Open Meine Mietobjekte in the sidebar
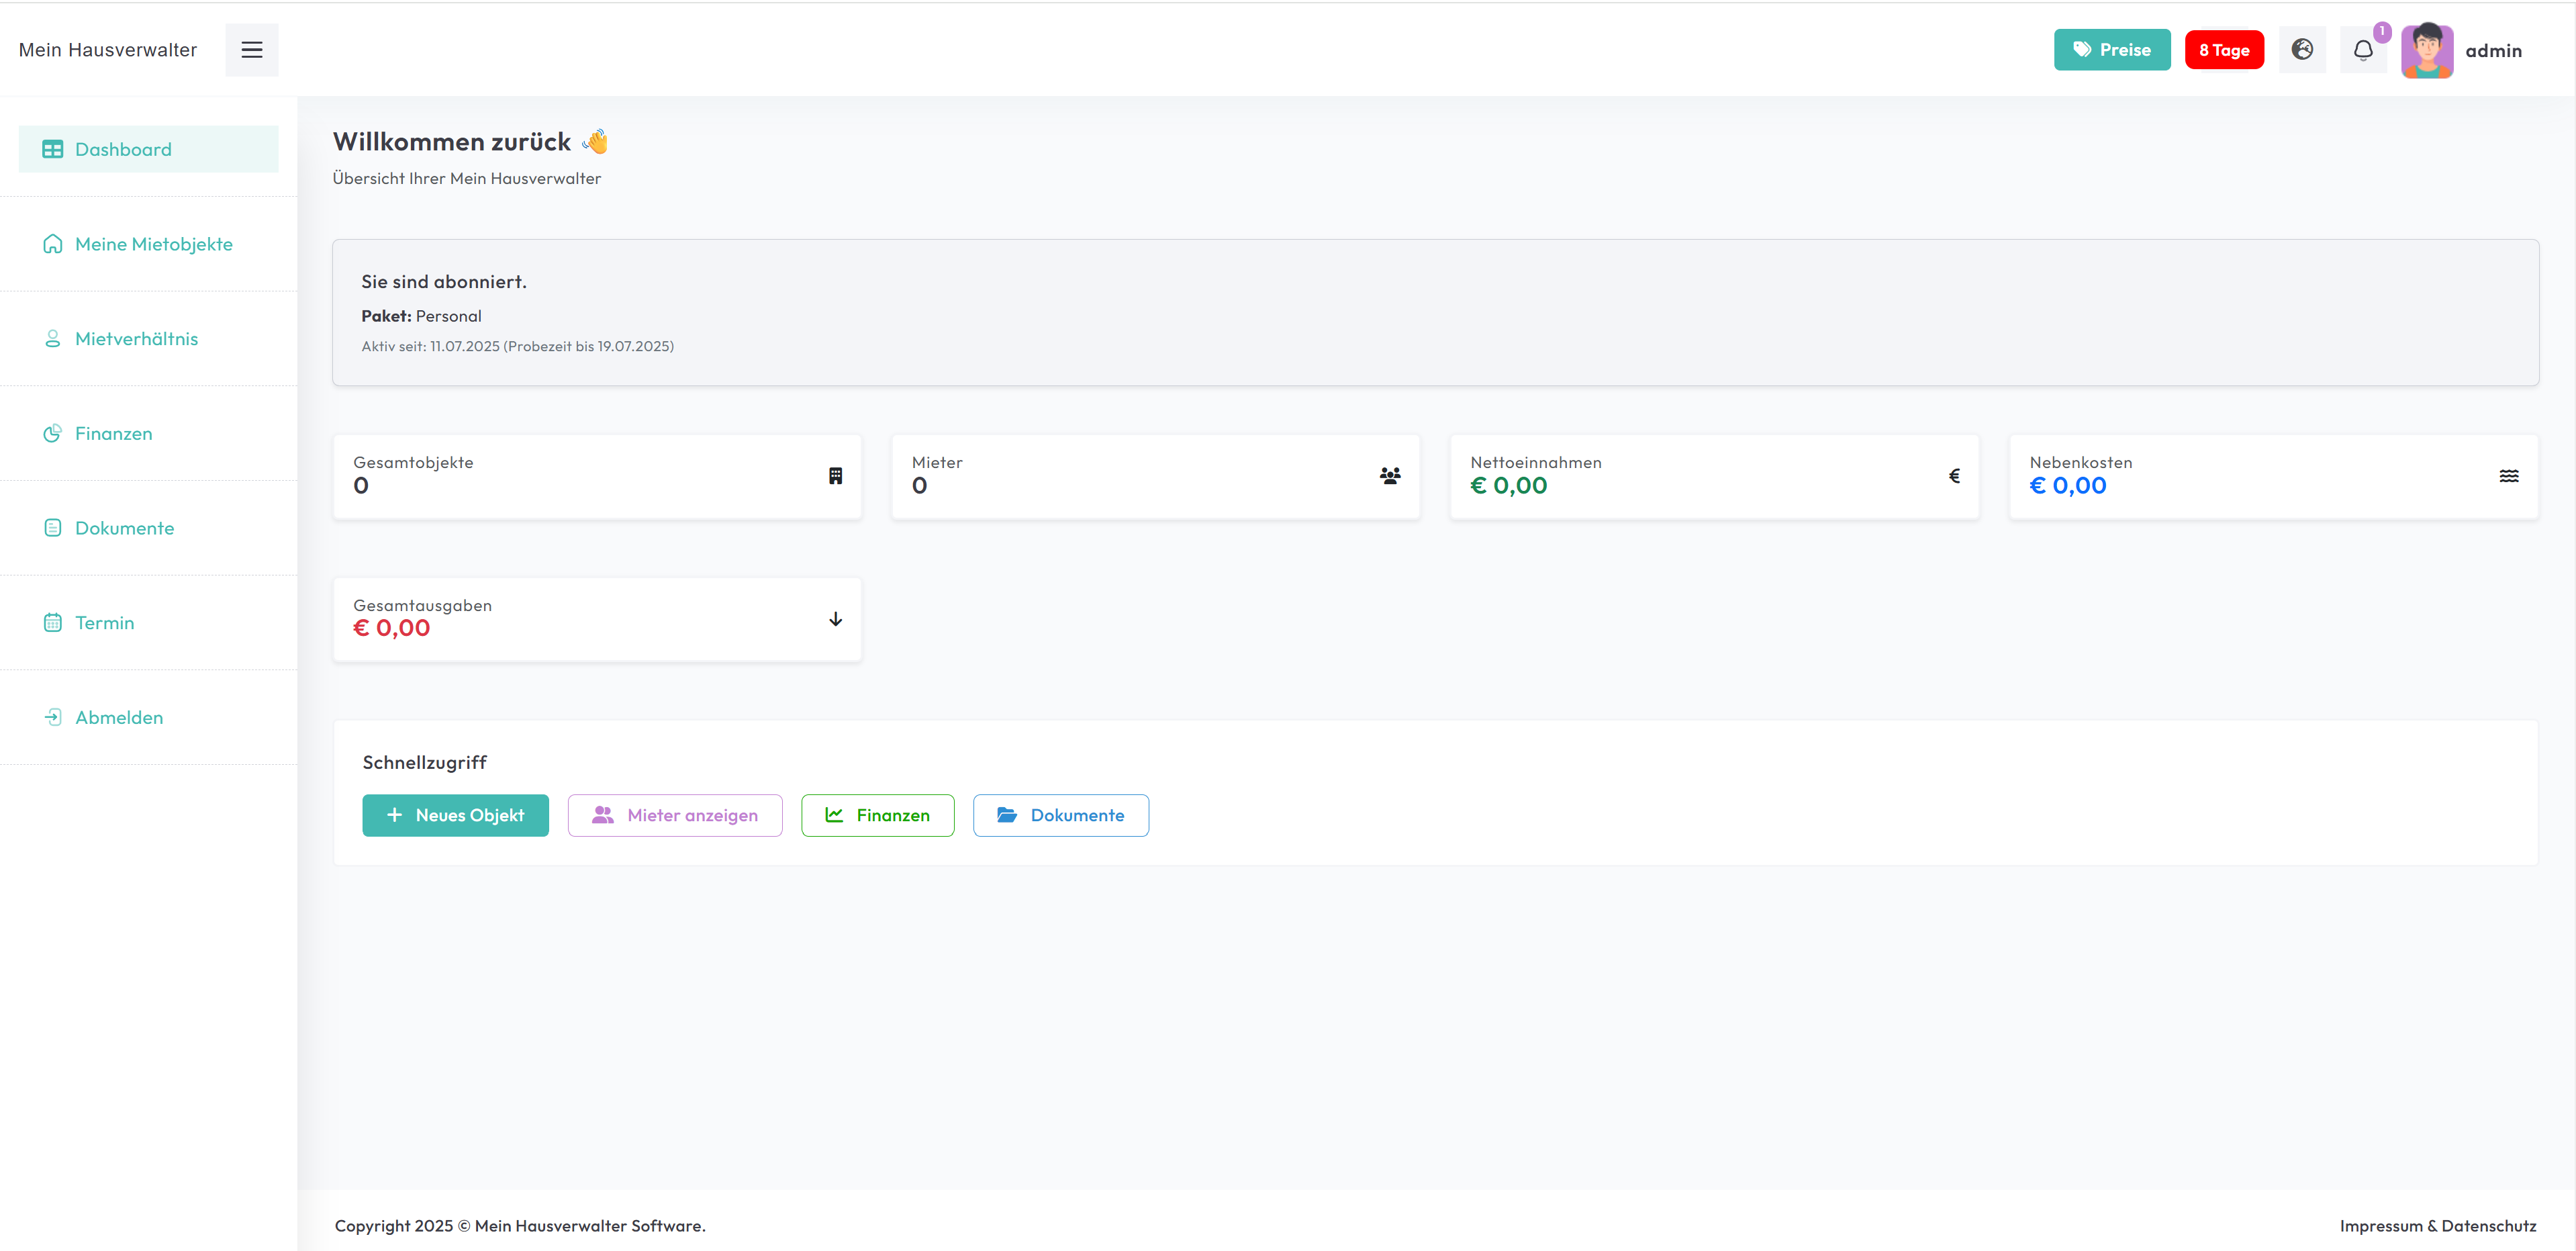The height and width of the screenshot is (1251, 2576). 153,244
